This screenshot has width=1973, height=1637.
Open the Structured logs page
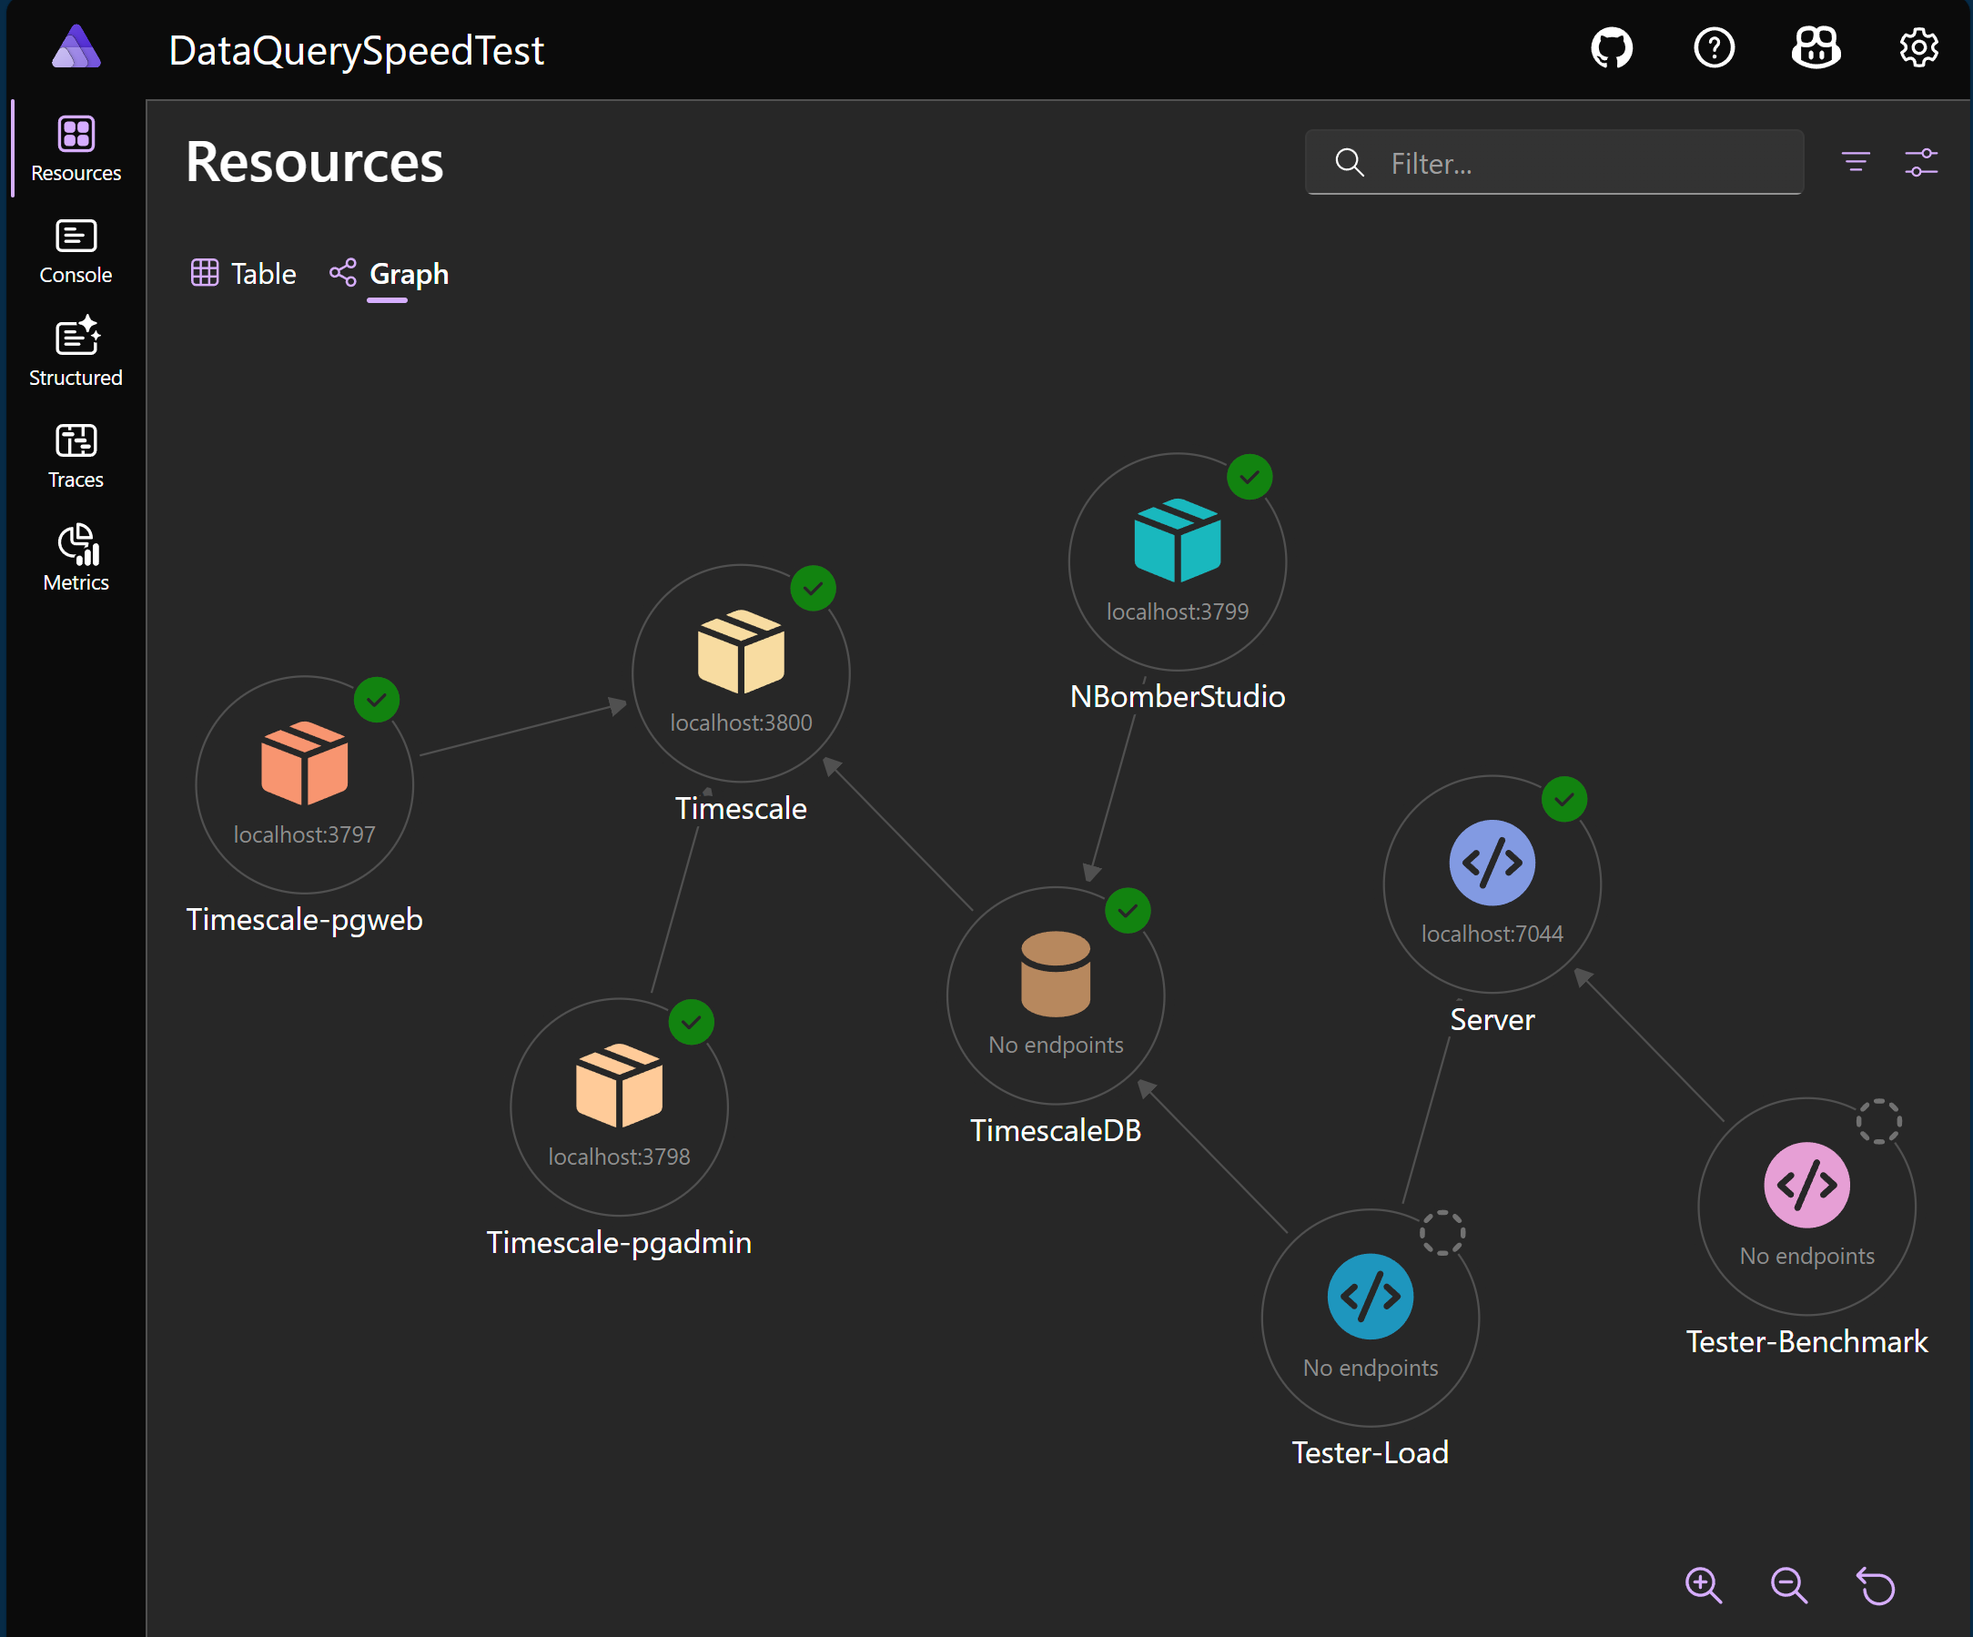(76, 353)
